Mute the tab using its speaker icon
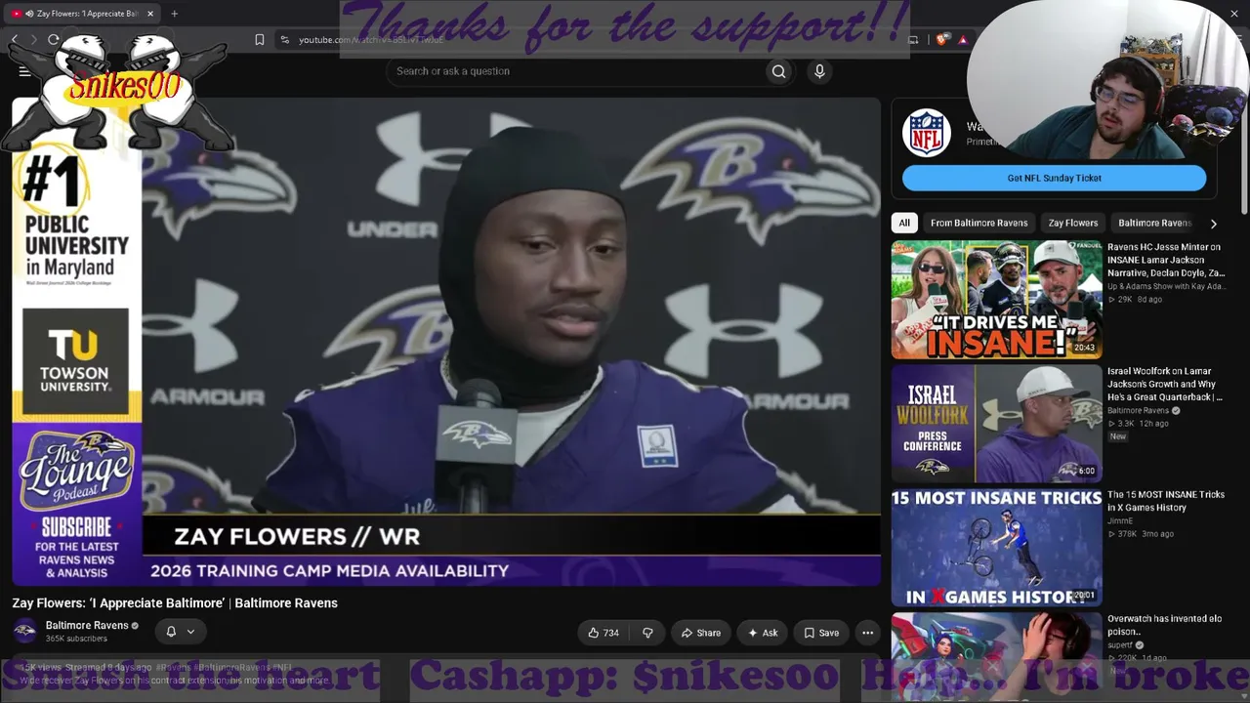 [29, 14]
